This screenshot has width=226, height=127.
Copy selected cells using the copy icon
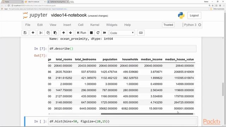coord(48,33)
